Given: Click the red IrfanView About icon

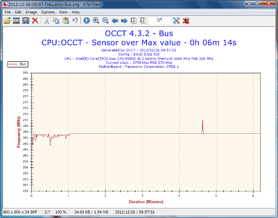Looking at the screenshot, I should (x=186, y=21).
